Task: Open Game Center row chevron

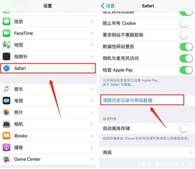Action: click(92, 159)
